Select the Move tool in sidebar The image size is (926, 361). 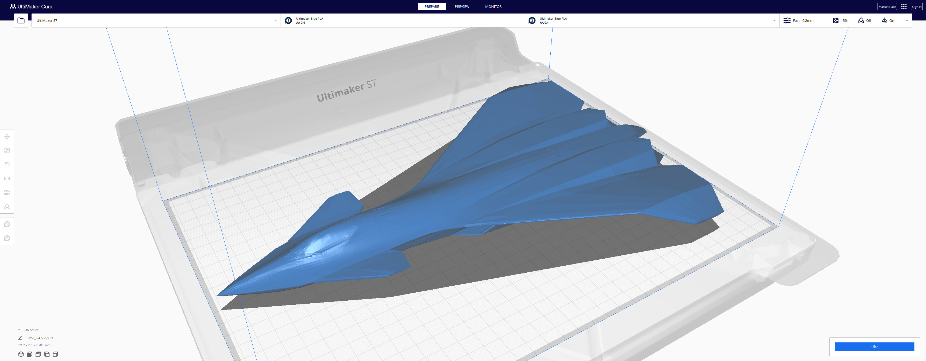point(7,137)
